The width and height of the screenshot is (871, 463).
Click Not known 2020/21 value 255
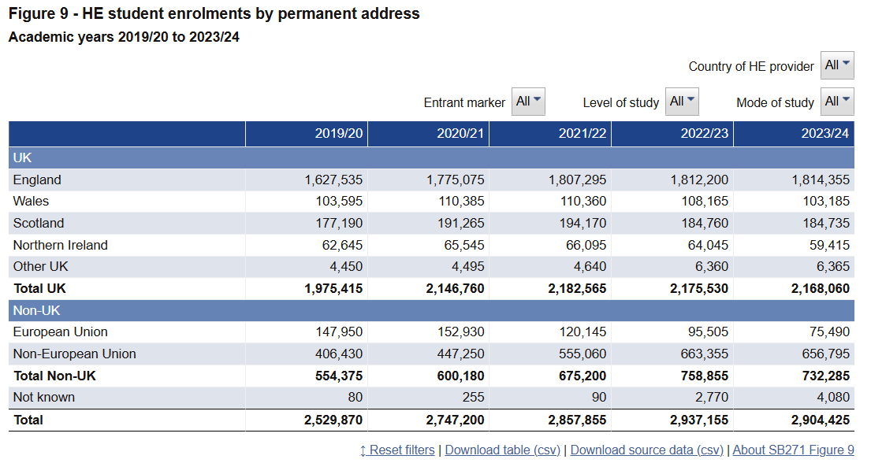pos(473,398)
